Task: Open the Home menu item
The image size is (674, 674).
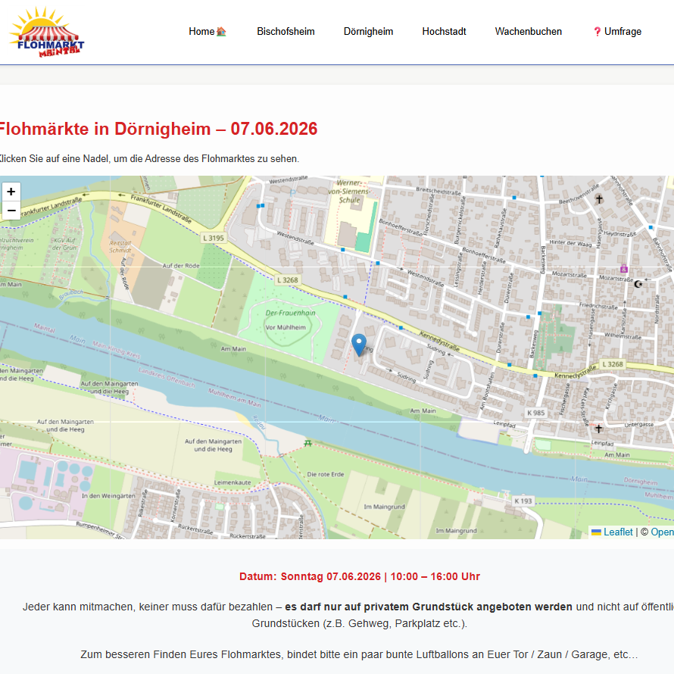Action: click(x=208, y=32)
